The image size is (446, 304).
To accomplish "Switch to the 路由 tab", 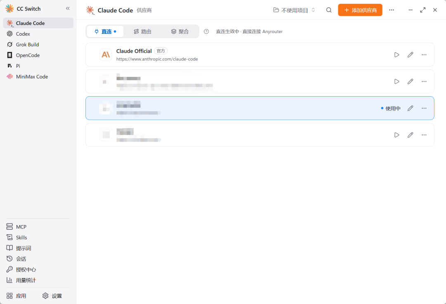I will coord(142,31).
